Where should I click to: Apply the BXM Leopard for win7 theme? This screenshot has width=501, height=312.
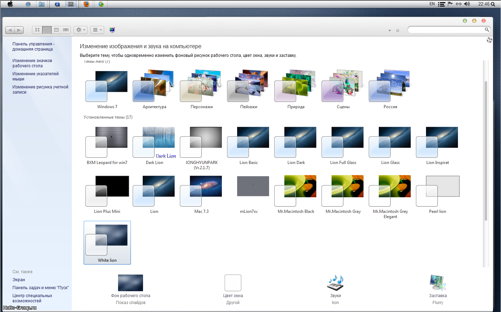coord(107,146)
